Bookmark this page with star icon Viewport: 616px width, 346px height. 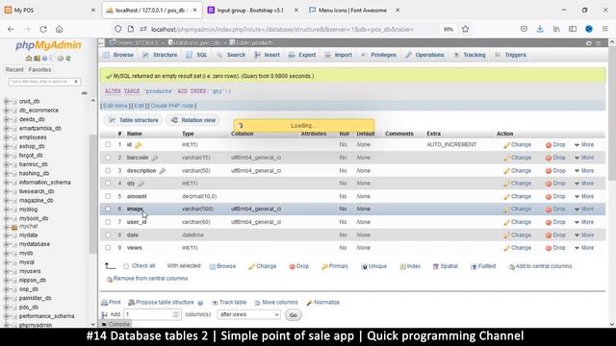tap(466, 29)
